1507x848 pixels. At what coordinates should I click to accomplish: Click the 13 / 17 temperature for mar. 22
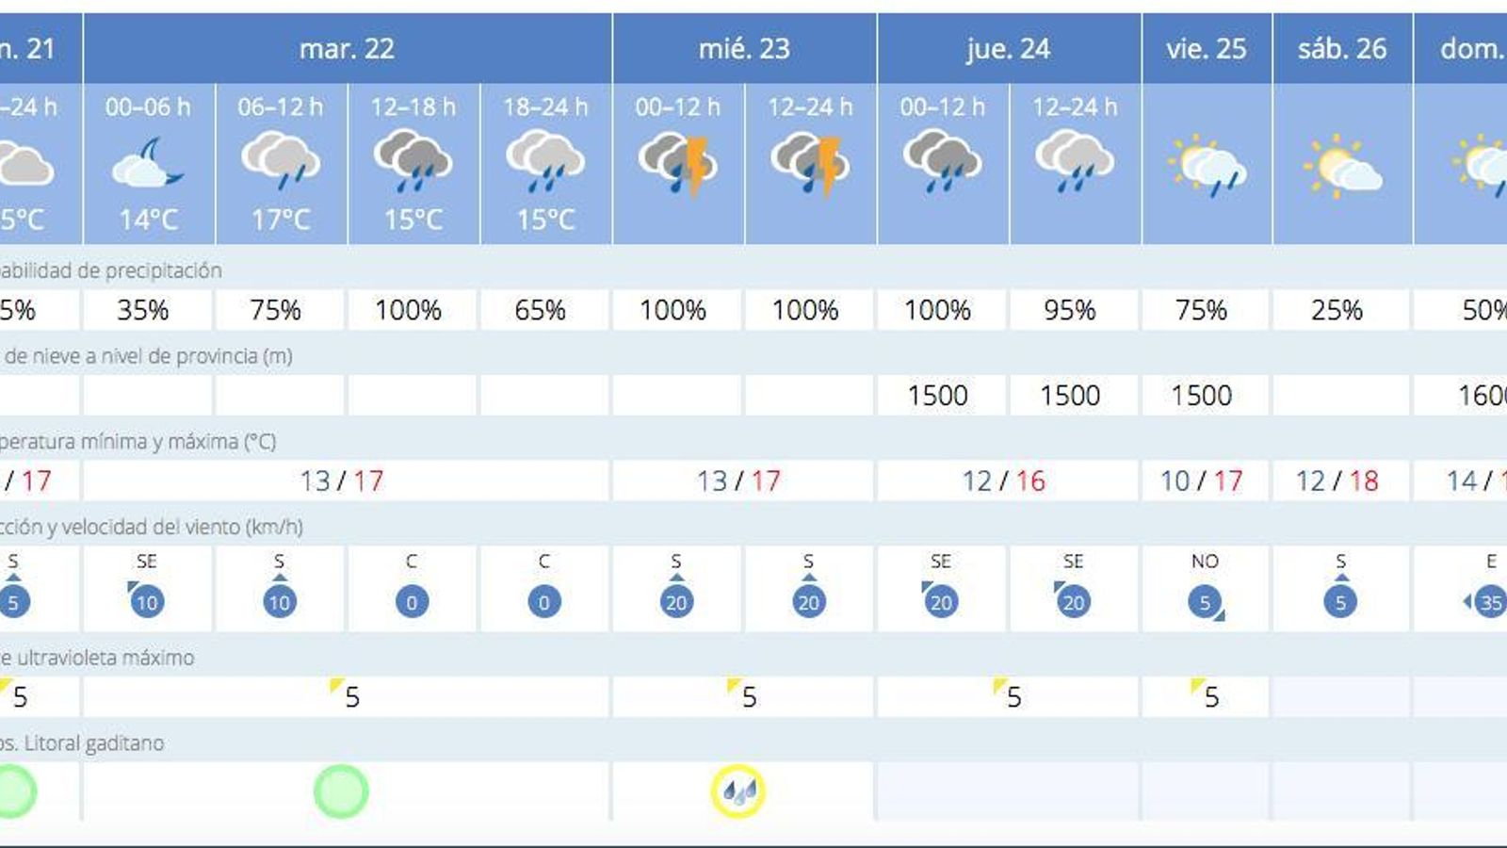click(342, 481)
